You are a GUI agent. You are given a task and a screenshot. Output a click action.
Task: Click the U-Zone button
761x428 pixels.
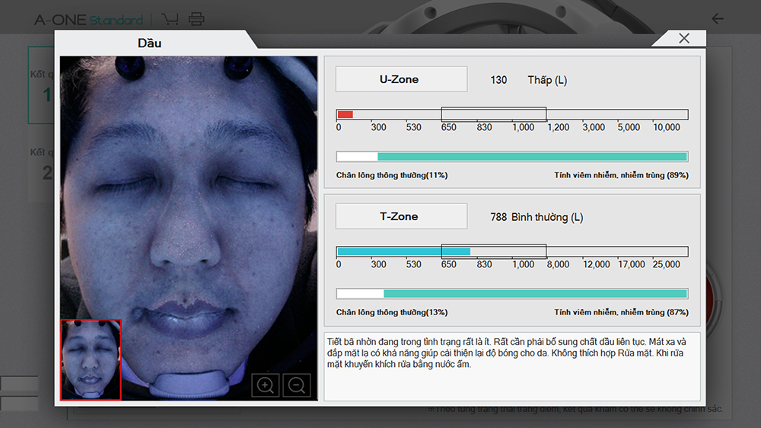pyautogui.click(x=401, y=79)
